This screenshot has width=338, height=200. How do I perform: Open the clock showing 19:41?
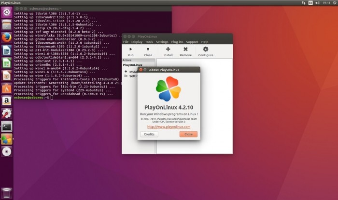pyautogui.click(x=326, y=3)
